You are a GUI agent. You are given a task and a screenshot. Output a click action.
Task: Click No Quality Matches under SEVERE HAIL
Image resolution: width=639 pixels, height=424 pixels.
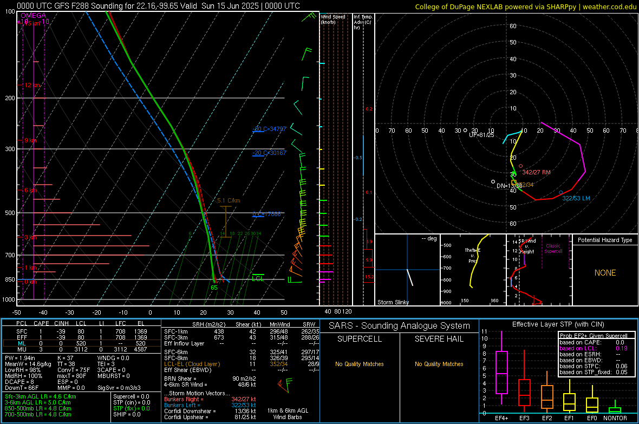tap(439, 364)
